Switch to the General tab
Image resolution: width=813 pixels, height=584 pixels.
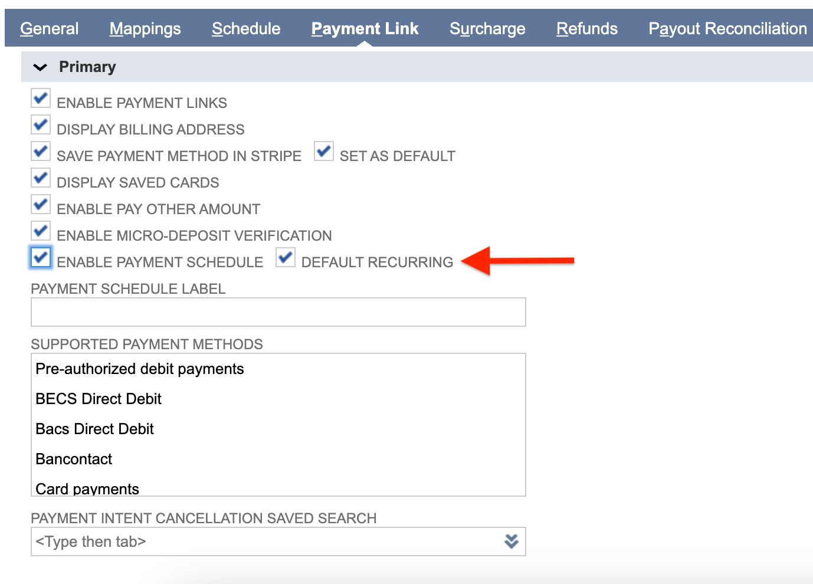point(50,28)
